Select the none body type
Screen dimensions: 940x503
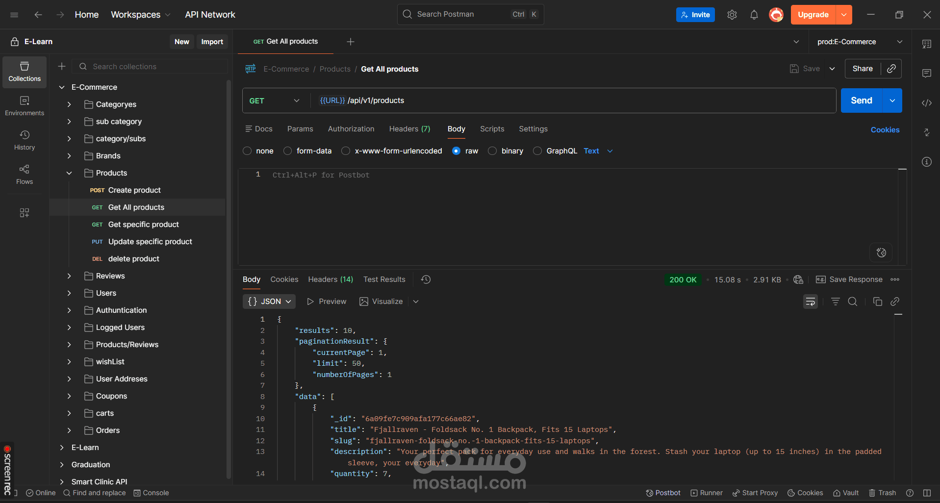point(247,151)
